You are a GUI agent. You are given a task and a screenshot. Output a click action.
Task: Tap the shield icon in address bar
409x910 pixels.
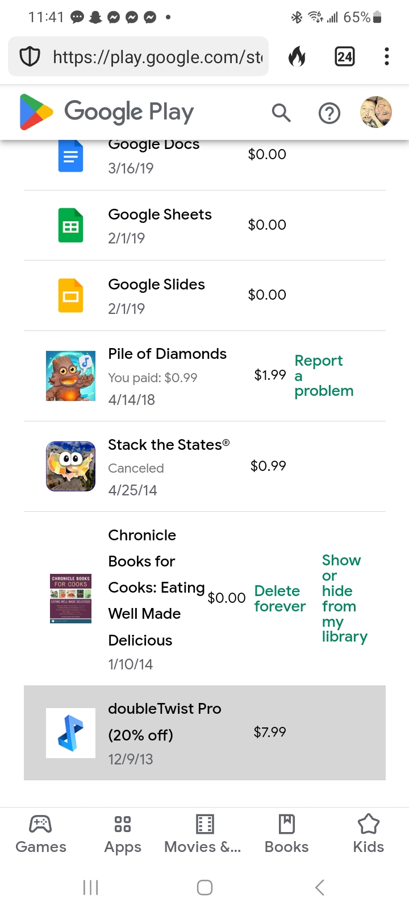click(30, 57)
